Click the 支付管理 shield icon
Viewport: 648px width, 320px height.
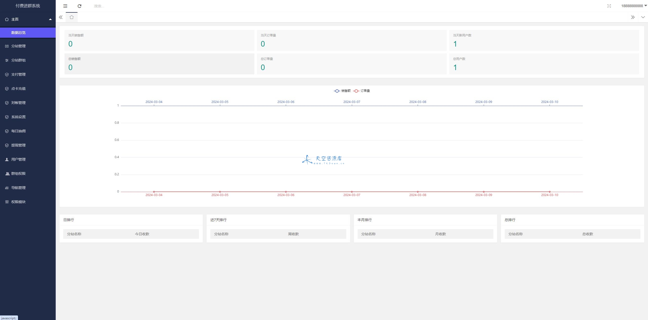point(7,74)
